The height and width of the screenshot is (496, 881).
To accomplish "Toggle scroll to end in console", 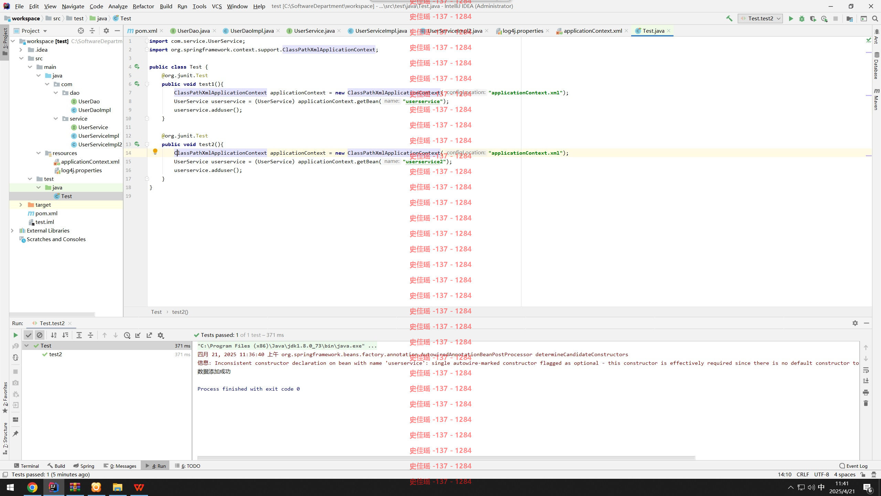I will pos(866,381).
